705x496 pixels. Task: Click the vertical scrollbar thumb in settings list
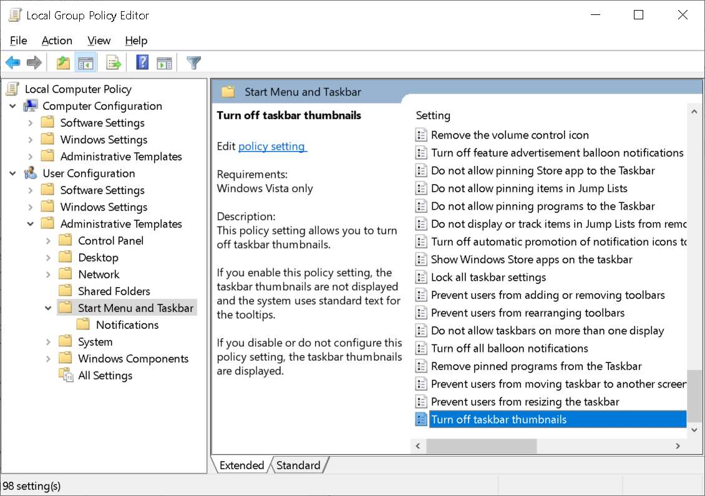(694, 397)
